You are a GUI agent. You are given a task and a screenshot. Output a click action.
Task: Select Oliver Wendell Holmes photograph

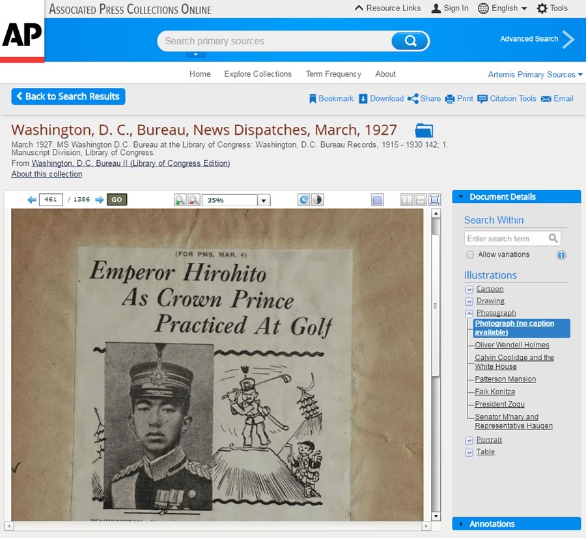click(x=512, y=345)
